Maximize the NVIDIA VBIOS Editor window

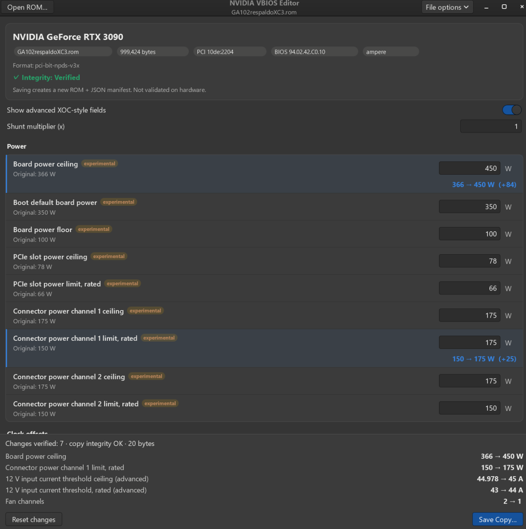point(504,7)
